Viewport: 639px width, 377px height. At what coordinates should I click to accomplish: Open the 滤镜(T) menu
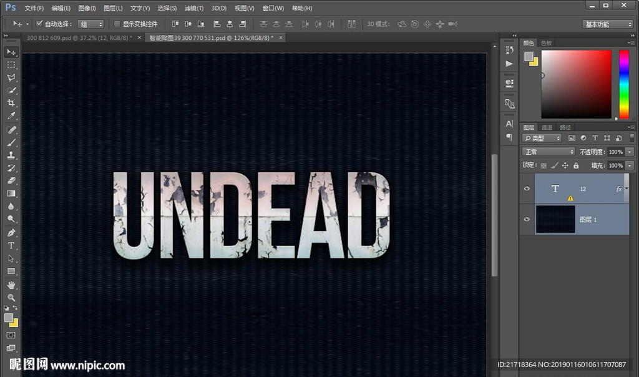point(194,8)
